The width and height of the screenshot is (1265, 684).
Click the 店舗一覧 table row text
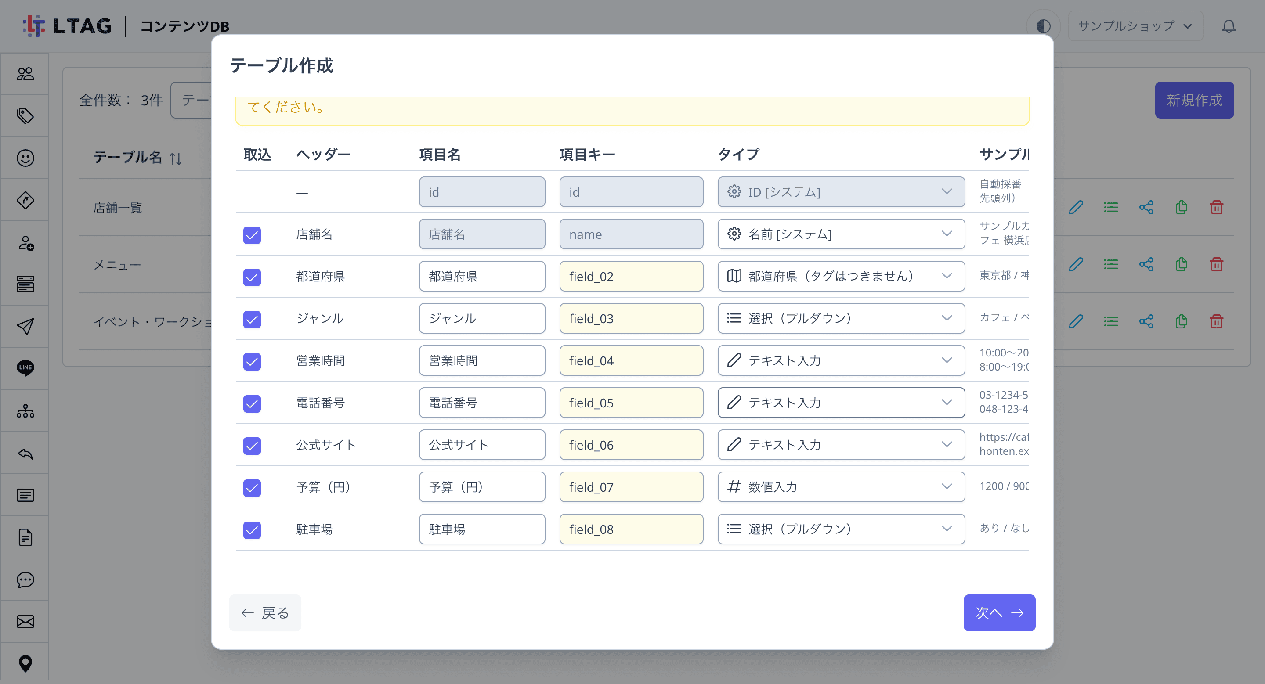[118, 208]
